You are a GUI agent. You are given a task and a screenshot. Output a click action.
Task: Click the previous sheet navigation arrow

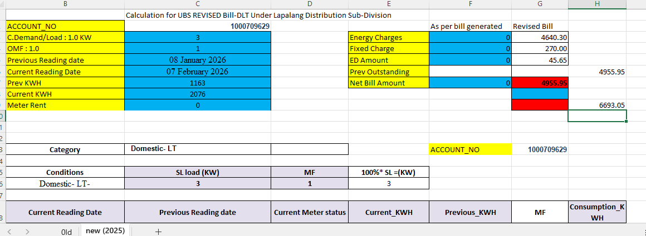pos(9,231)
